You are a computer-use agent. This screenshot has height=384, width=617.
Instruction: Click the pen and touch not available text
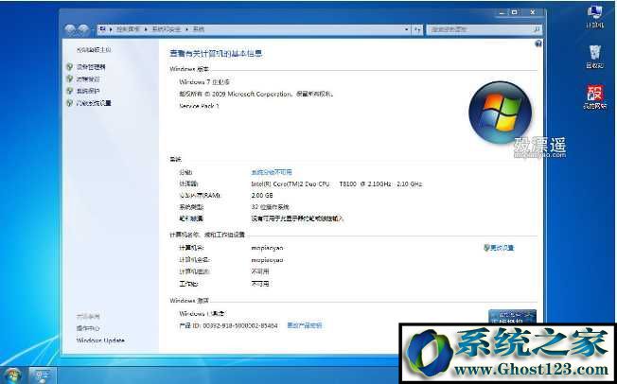point(298,218)
